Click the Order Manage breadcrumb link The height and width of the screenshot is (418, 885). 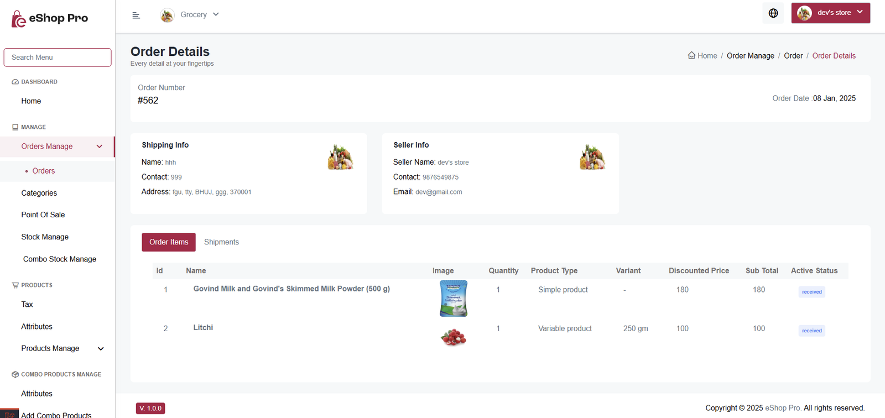pos(751,56)
